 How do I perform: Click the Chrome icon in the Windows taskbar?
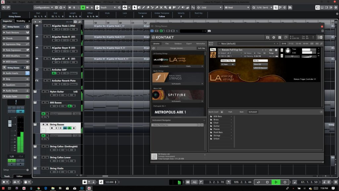(x=38, y=188)
